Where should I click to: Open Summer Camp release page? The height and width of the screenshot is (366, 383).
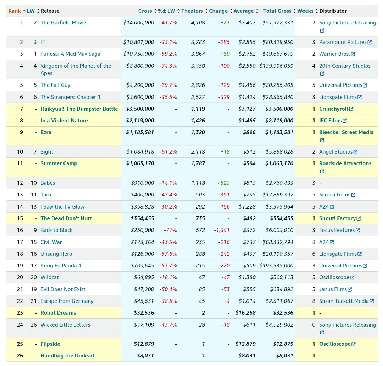click(59, 164)
